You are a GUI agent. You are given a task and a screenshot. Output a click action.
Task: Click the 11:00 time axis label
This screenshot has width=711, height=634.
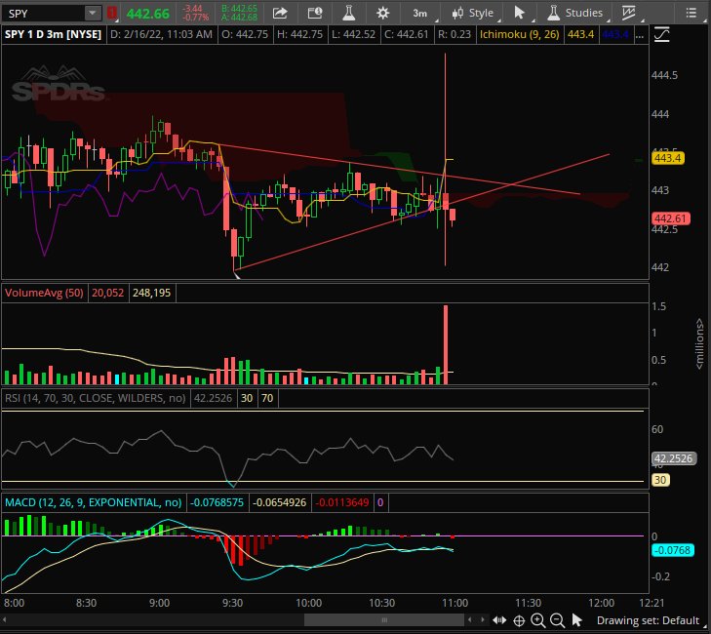coord(454,603)
